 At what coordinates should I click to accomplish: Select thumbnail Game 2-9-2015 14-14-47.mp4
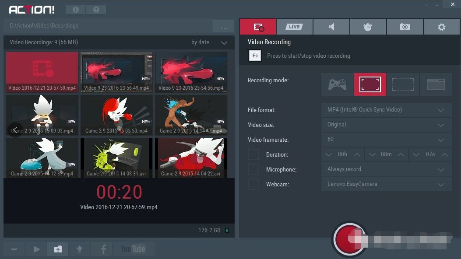point(191,115)
